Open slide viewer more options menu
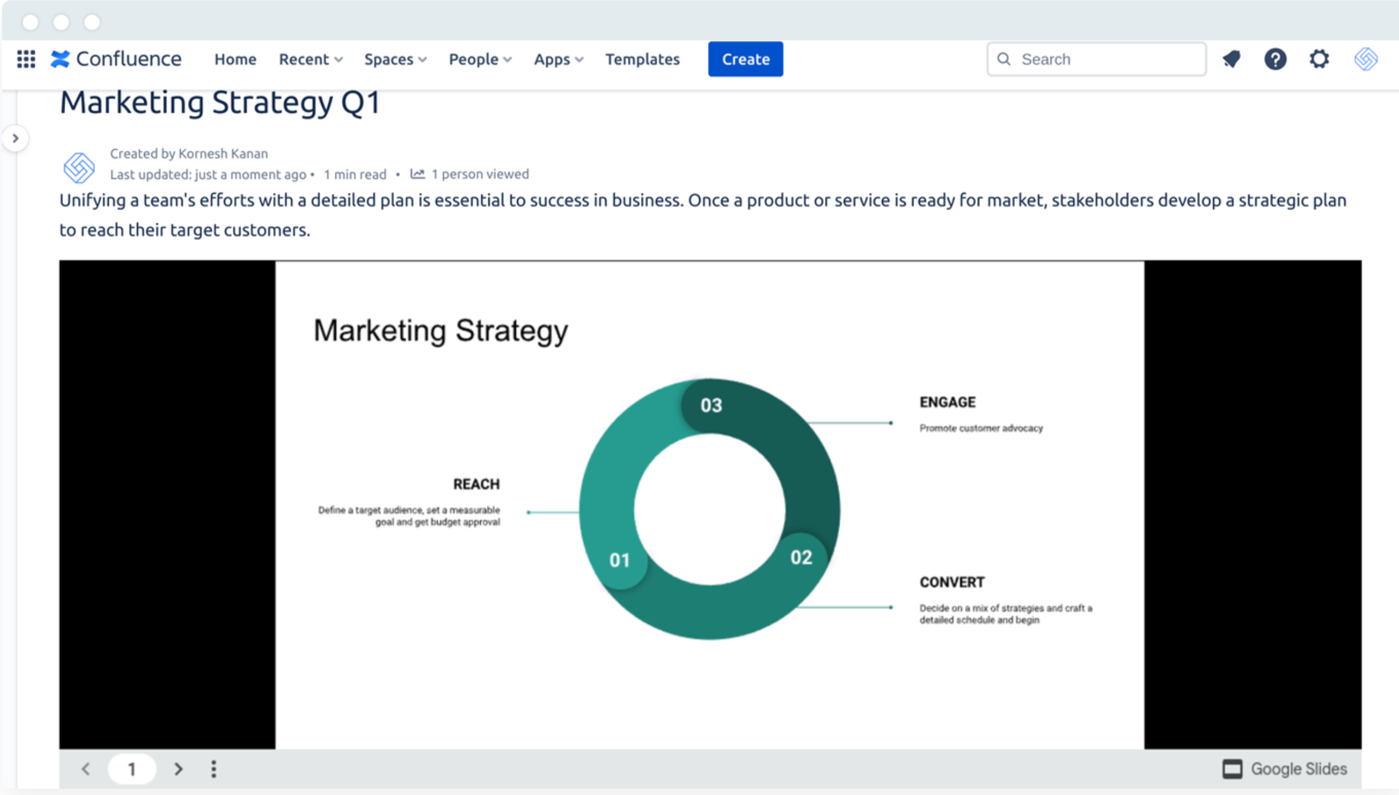 coord(214,768)
